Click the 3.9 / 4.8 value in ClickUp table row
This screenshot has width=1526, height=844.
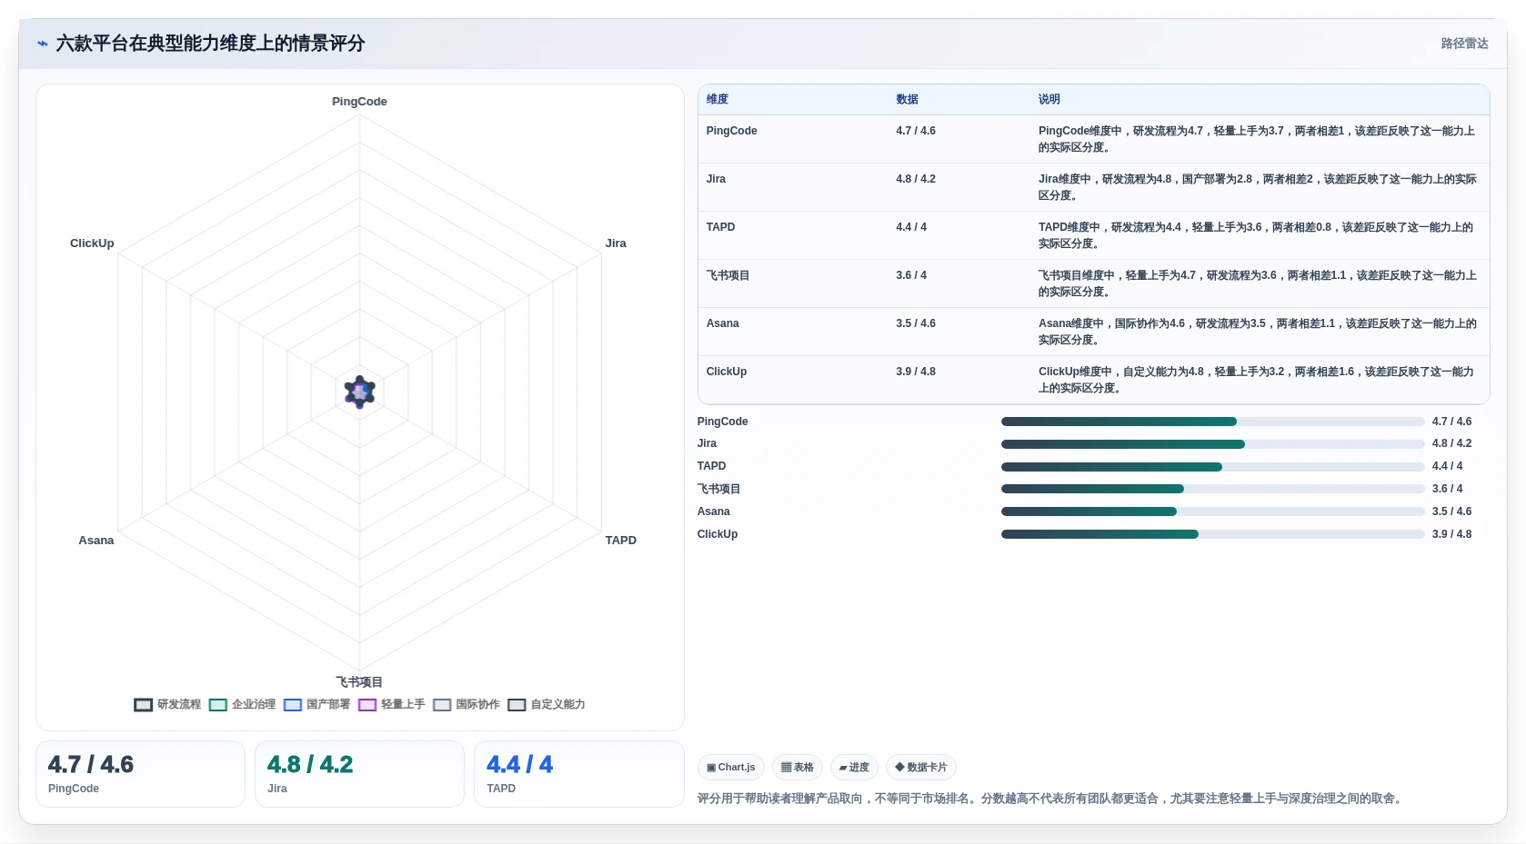pyautogui.click(x=916, y=372)
